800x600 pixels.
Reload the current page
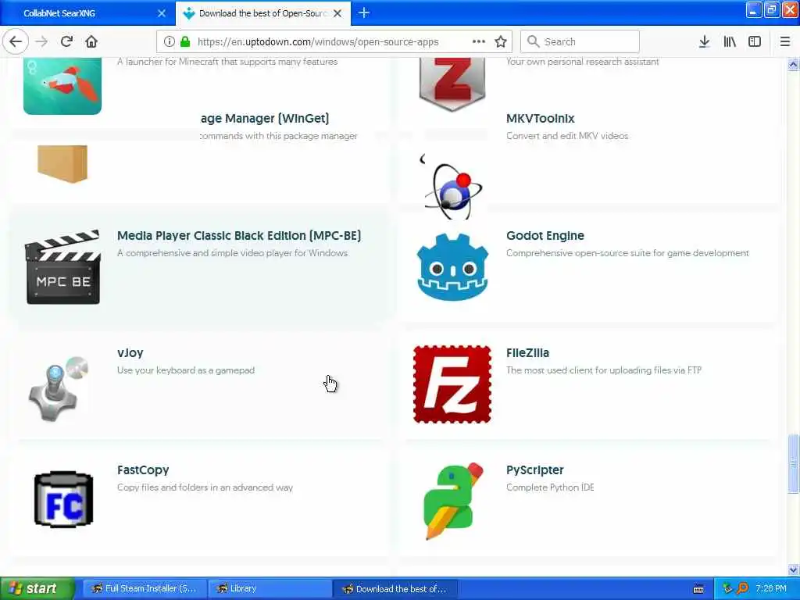pos(67,41)
